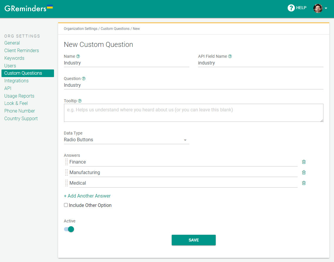Viewport: 334px width, 262px height.
Task: Delete the Finance answer with trash icon
Action: point(304,162)
